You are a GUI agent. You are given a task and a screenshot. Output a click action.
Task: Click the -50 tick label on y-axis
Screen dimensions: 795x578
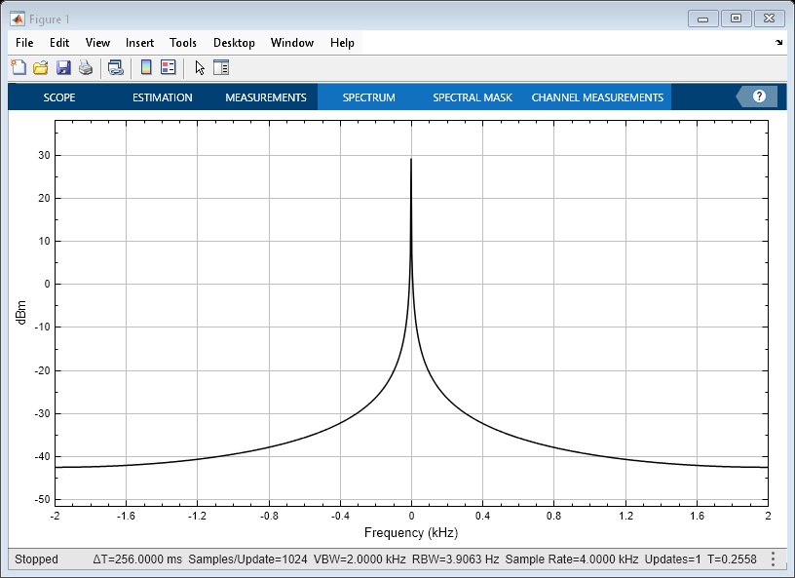pos(43,499)
